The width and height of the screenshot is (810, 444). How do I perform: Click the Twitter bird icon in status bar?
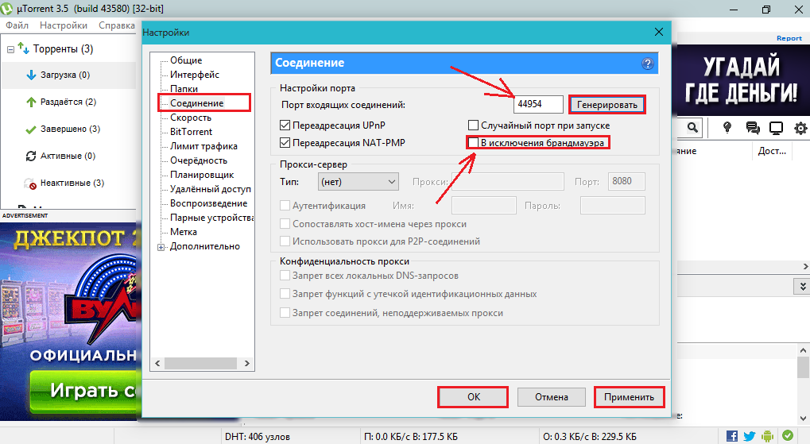749,436
